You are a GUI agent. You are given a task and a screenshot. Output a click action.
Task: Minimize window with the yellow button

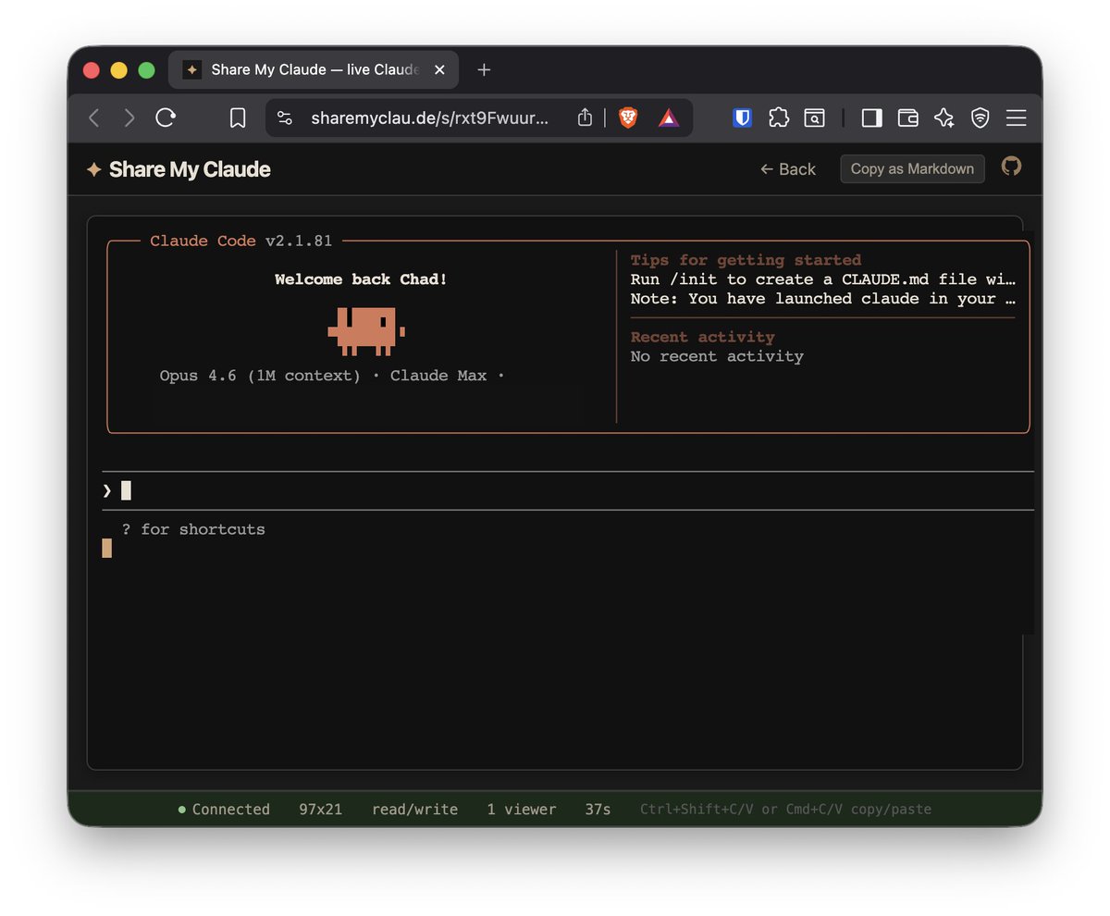click(118, 70)
